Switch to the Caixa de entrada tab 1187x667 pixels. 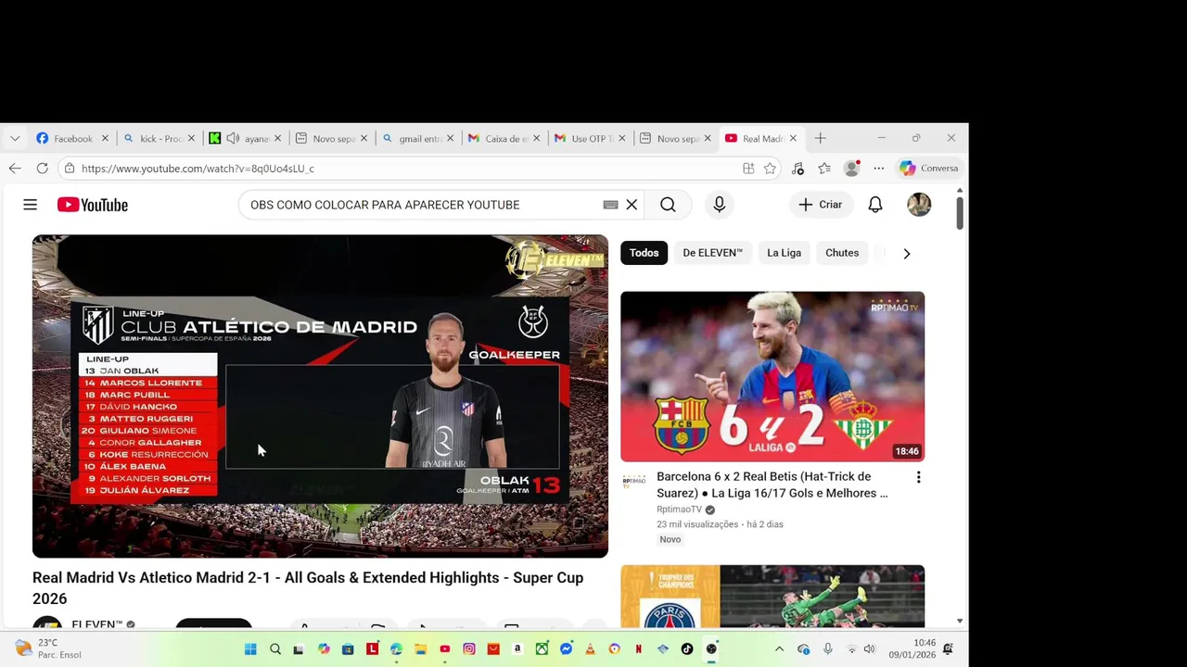pos(505,138)
